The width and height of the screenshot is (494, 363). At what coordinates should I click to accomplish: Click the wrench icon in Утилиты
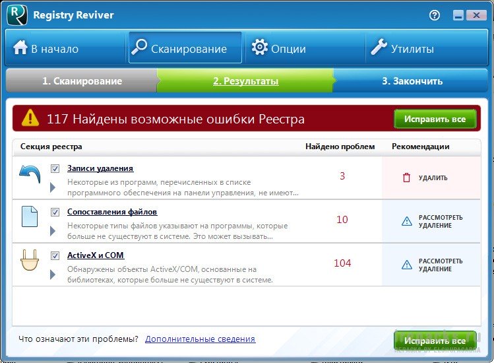(x=379, y=48)
